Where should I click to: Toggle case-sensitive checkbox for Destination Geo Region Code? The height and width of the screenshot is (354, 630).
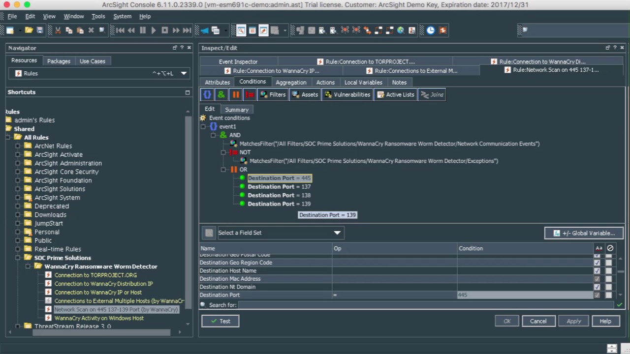point(597,263)
